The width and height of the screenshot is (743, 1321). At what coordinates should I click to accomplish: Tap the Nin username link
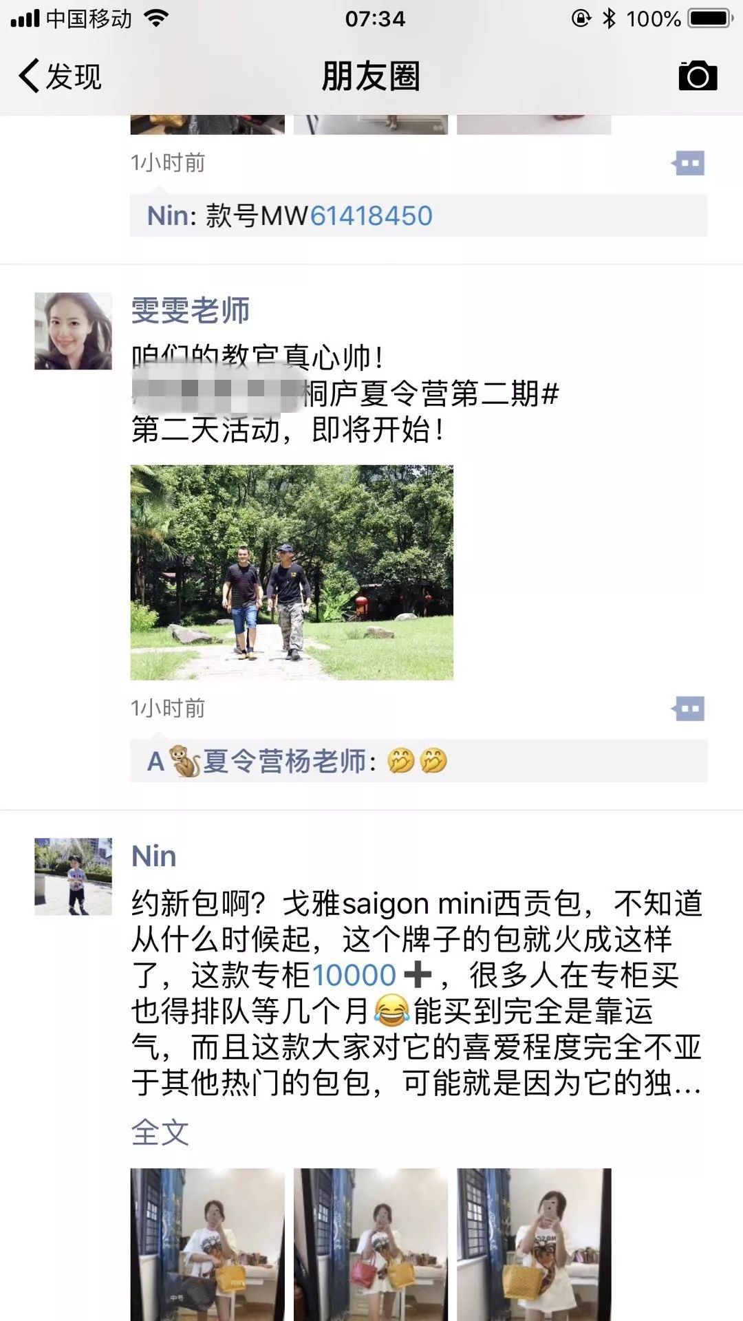click(x=153, y=856)
